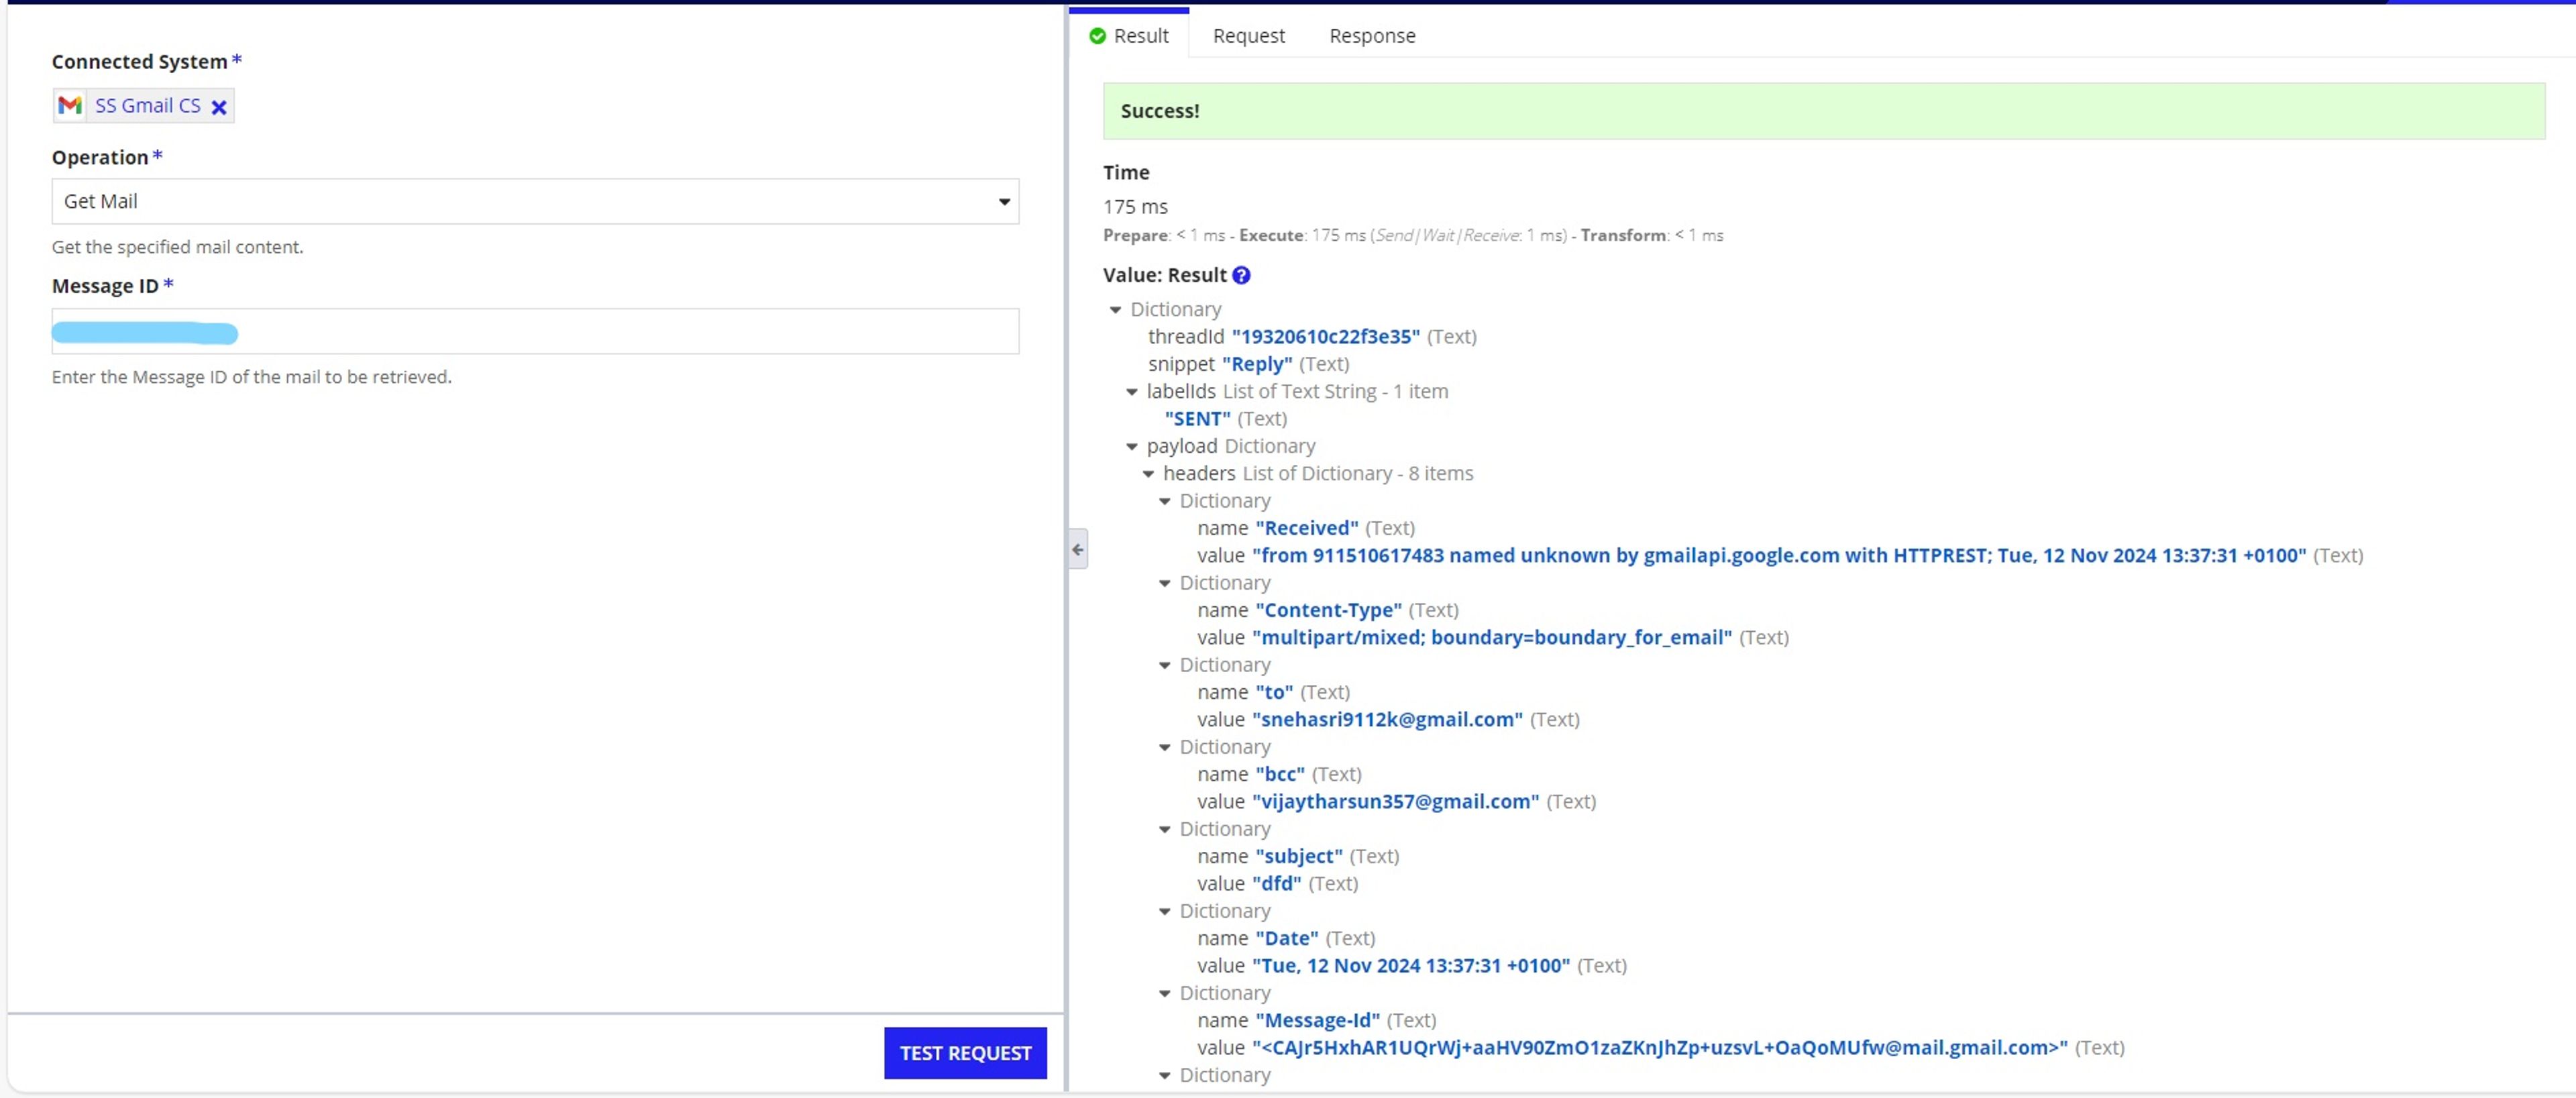The image size is (2576, 1098).
Task: Collapse the Dictionary containing the subject header
Action: [1165, 829]
